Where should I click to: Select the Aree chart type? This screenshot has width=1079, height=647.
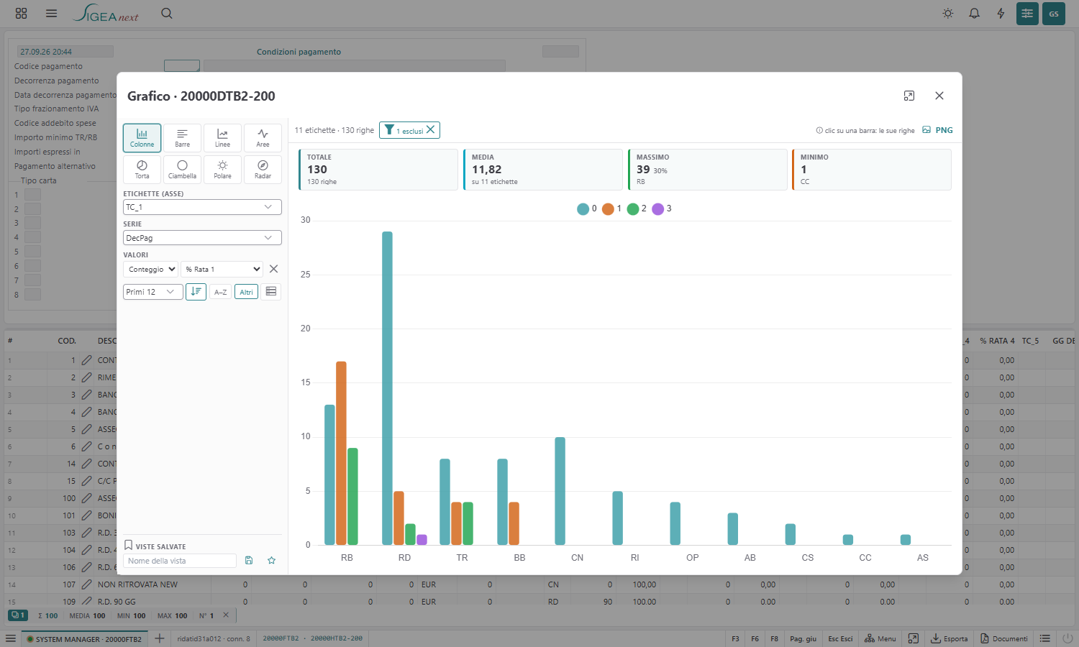[263, 138]
